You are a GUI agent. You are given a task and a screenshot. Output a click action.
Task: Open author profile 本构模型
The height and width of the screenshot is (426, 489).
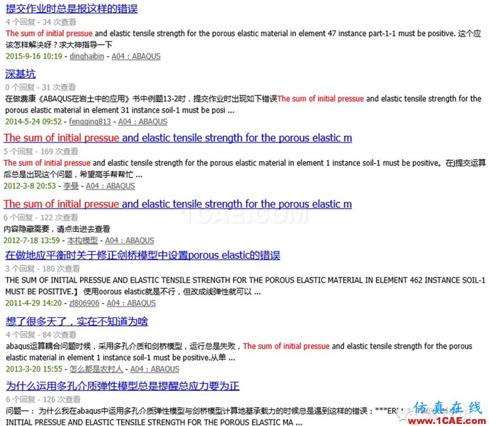coord(82,241)
